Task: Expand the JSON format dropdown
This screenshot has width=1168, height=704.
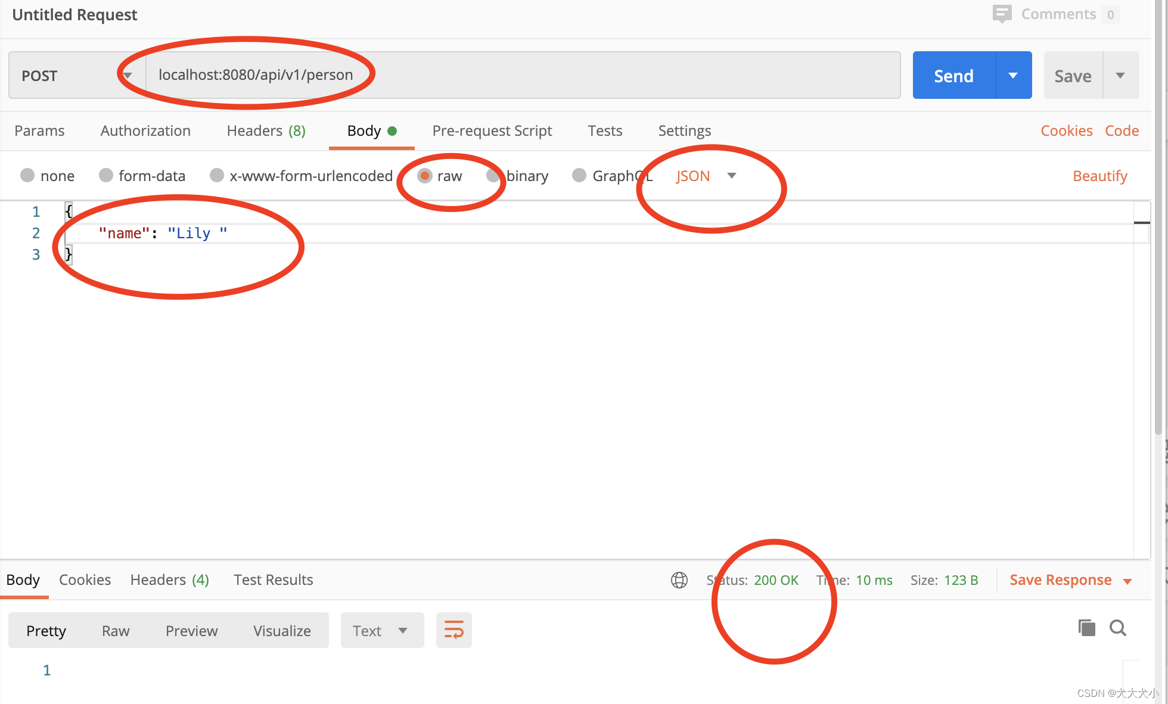Action: (x=732, y=176)
